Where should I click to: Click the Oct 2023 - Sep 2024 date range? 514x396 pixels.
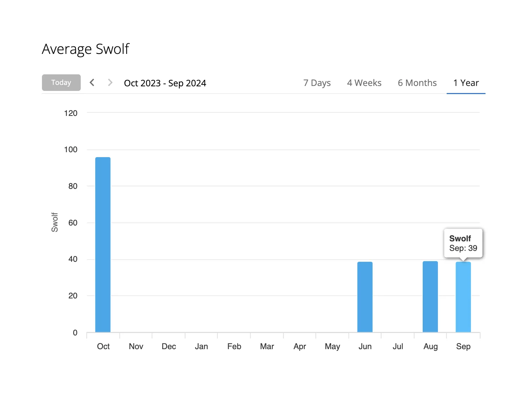(x=165, y=83)
